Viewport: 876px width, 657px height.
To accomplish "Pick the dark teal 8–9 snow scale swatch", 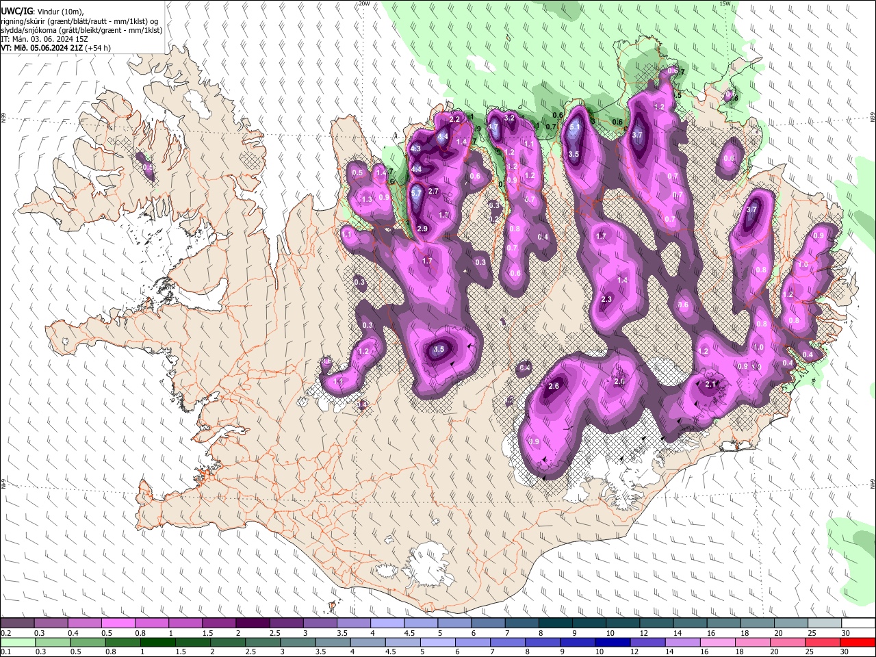I will pyautogui.click(x=555, y=623).
